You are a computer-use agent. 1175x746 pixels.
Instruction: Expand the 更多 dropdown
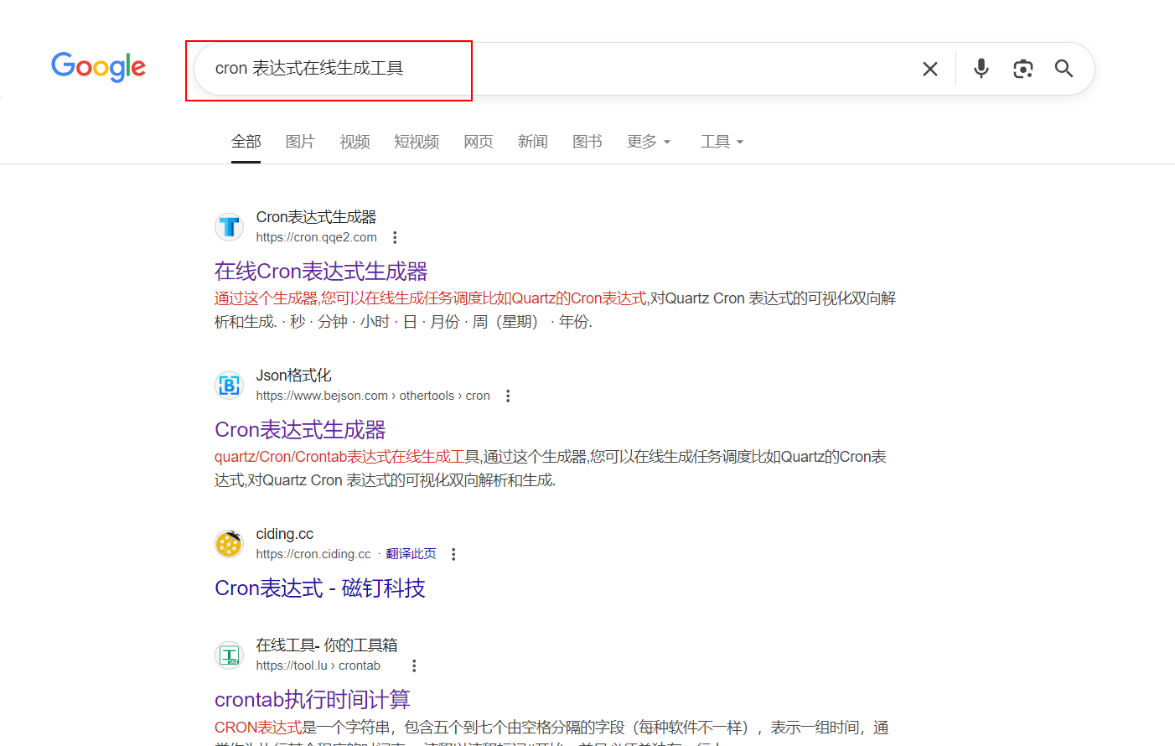coord(649,142)
